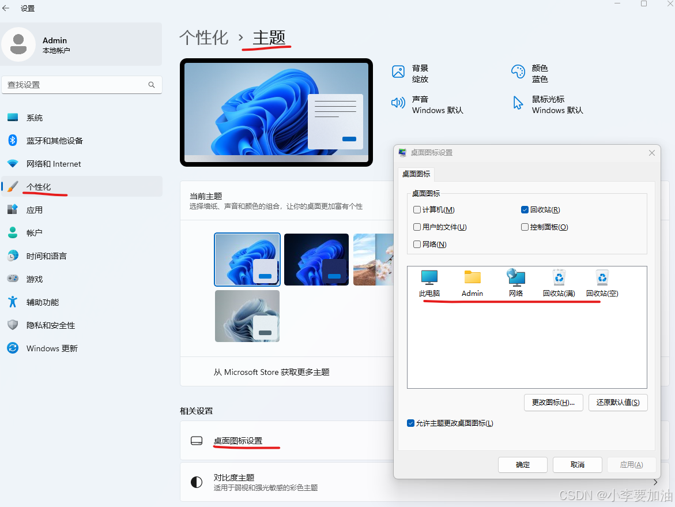Click the 查找设置 search field
The image size is (675, 507).
(82, 85)
